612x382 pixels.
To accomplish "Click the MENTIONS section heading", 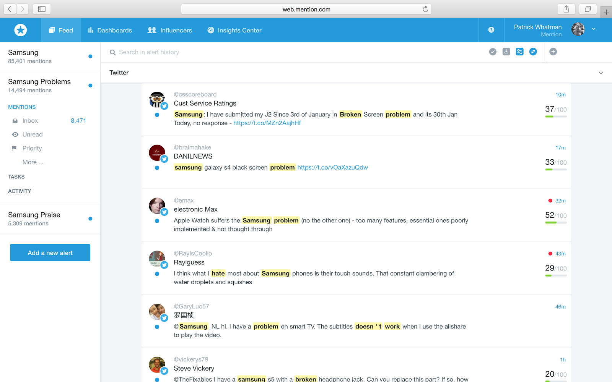I will [22, 107].
